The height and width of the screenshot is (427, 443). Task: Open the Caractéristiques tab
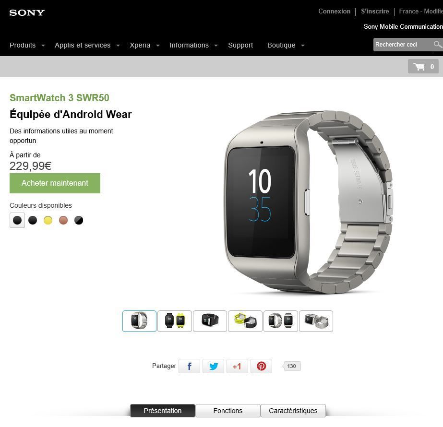[293, 411]
